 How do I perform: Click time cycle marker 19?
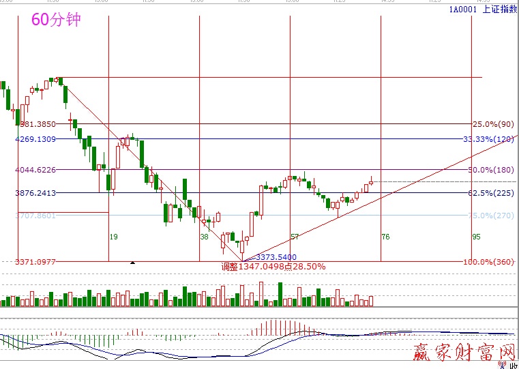tap(114, 237)
